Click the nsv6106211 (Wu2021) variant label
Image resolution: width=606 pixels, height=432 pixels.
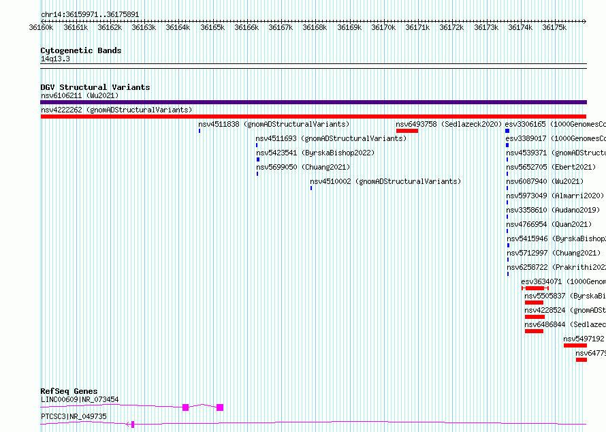pyautogui.click(x=80, y=95)
